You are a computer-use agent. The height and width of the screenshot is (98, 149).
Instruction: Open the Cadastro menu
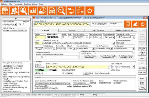tap(4, 4)
